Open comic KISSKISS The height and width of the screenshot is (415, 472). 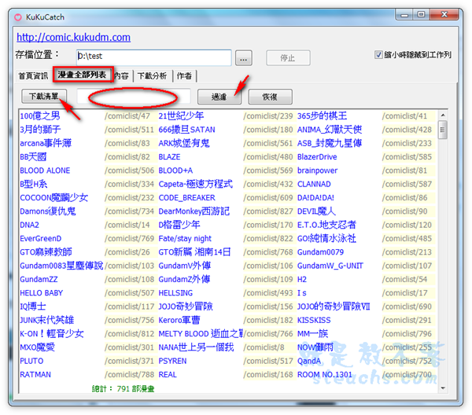tap(314, 320)
